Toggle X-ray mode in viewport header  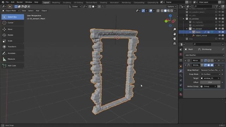pyautogui.click(x=158, y=11)
